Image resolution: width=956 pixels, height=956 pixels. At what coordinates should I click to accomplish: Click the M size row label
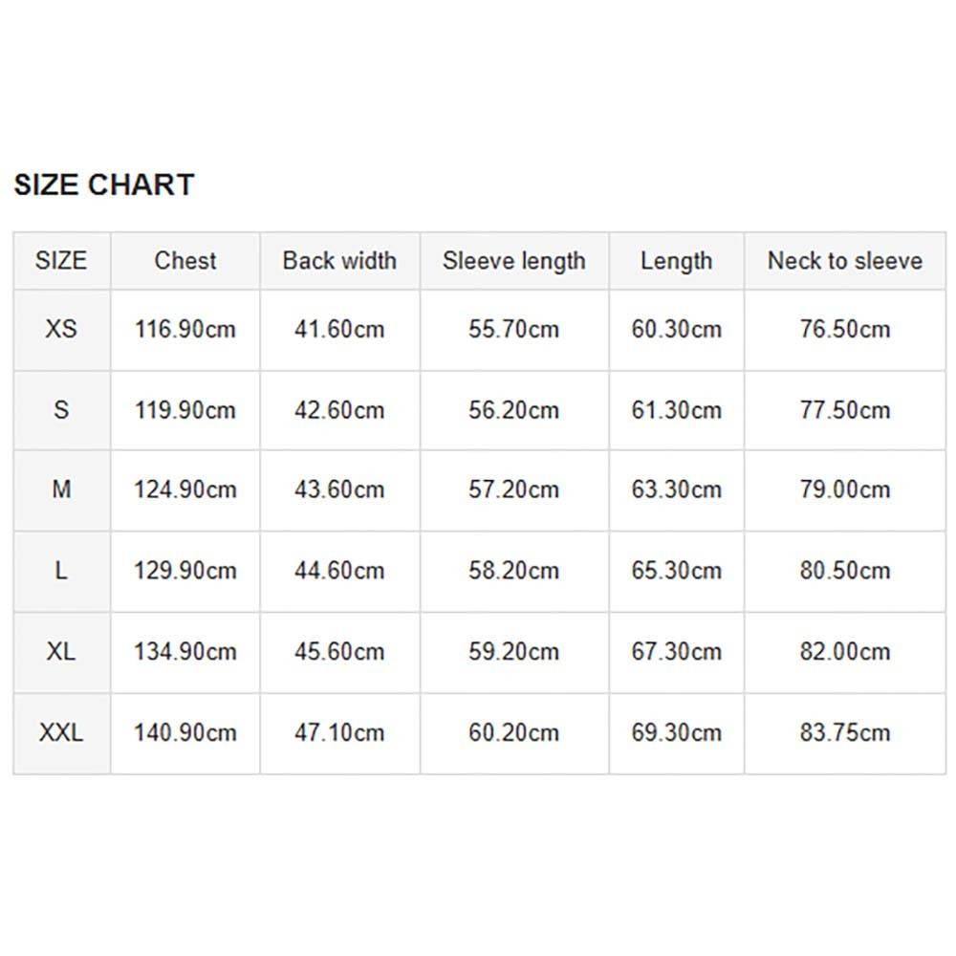point(61,490)
